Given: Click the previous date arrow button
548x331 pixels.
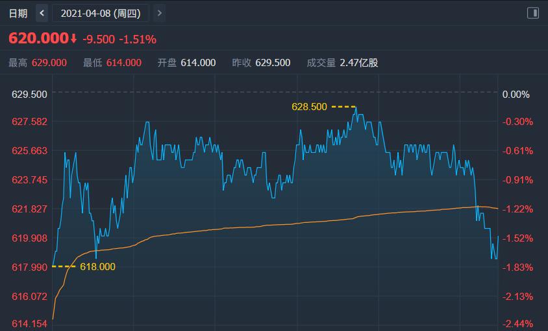Looking at the screenshot, I should click(x=42, y=12).
